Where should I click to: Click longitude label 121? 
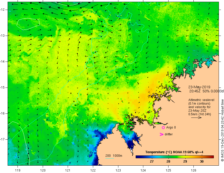point(68,170)
